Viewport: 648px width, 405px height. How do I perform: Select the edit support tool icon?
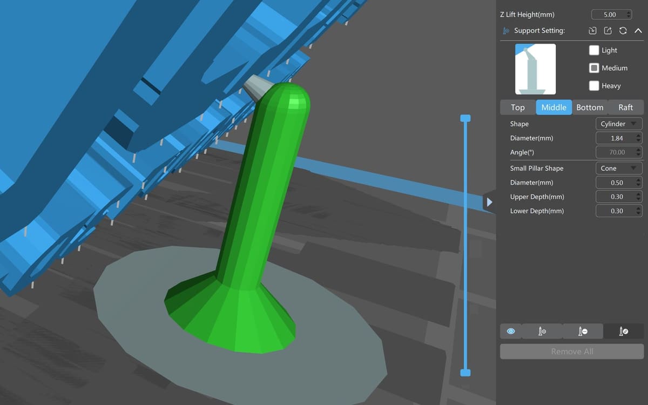(623, 331)
